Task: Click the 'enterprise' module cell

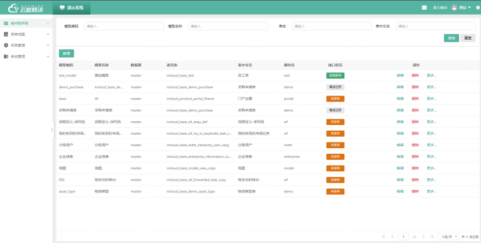Action: coord(292,156)
